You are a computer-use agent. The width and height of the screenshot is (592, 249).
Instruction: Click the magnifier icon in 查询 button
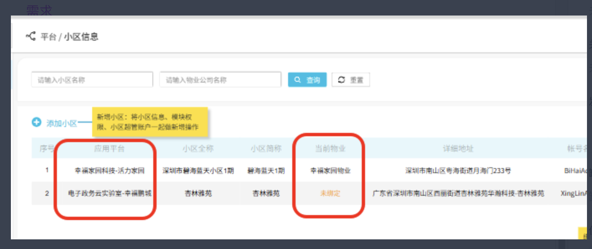pyautogui.click(x=297, y=80)
